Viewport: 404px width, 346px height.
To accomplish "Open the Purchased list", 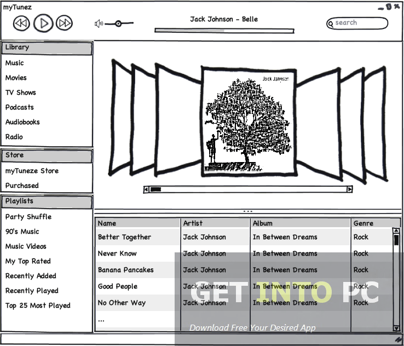I will coord(22,186).
